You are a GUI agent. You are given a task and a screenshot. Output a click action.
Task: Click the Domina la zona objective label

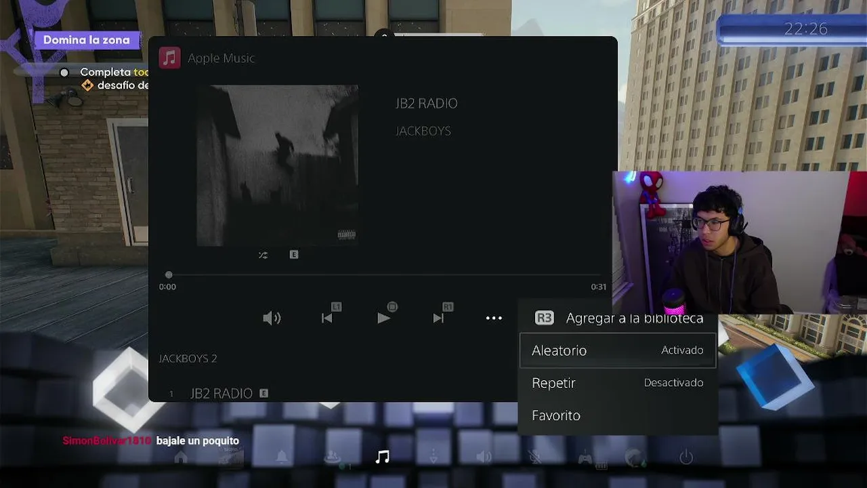(86, 40)
